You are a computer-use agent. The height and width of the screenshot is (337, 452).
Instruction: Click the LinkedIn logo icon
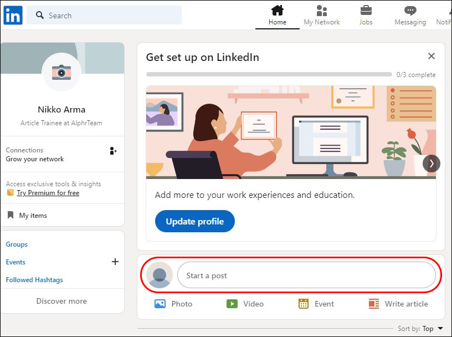13,15
